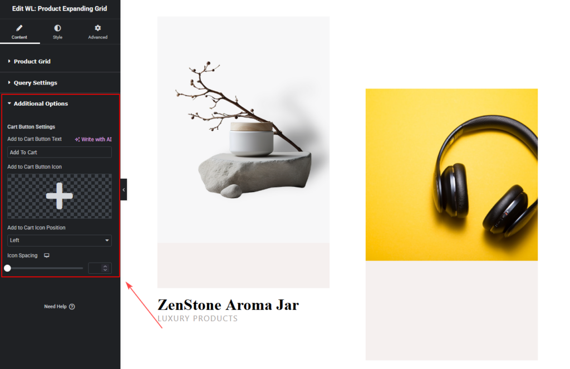Click the Add To Cart text field
The height and width of the screenshot is (369, 570).
tap(59, 152)
